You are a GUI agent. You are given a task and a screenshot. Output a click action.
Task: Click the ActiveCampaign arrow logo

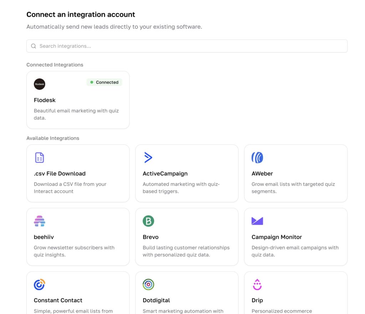point(148,158)
